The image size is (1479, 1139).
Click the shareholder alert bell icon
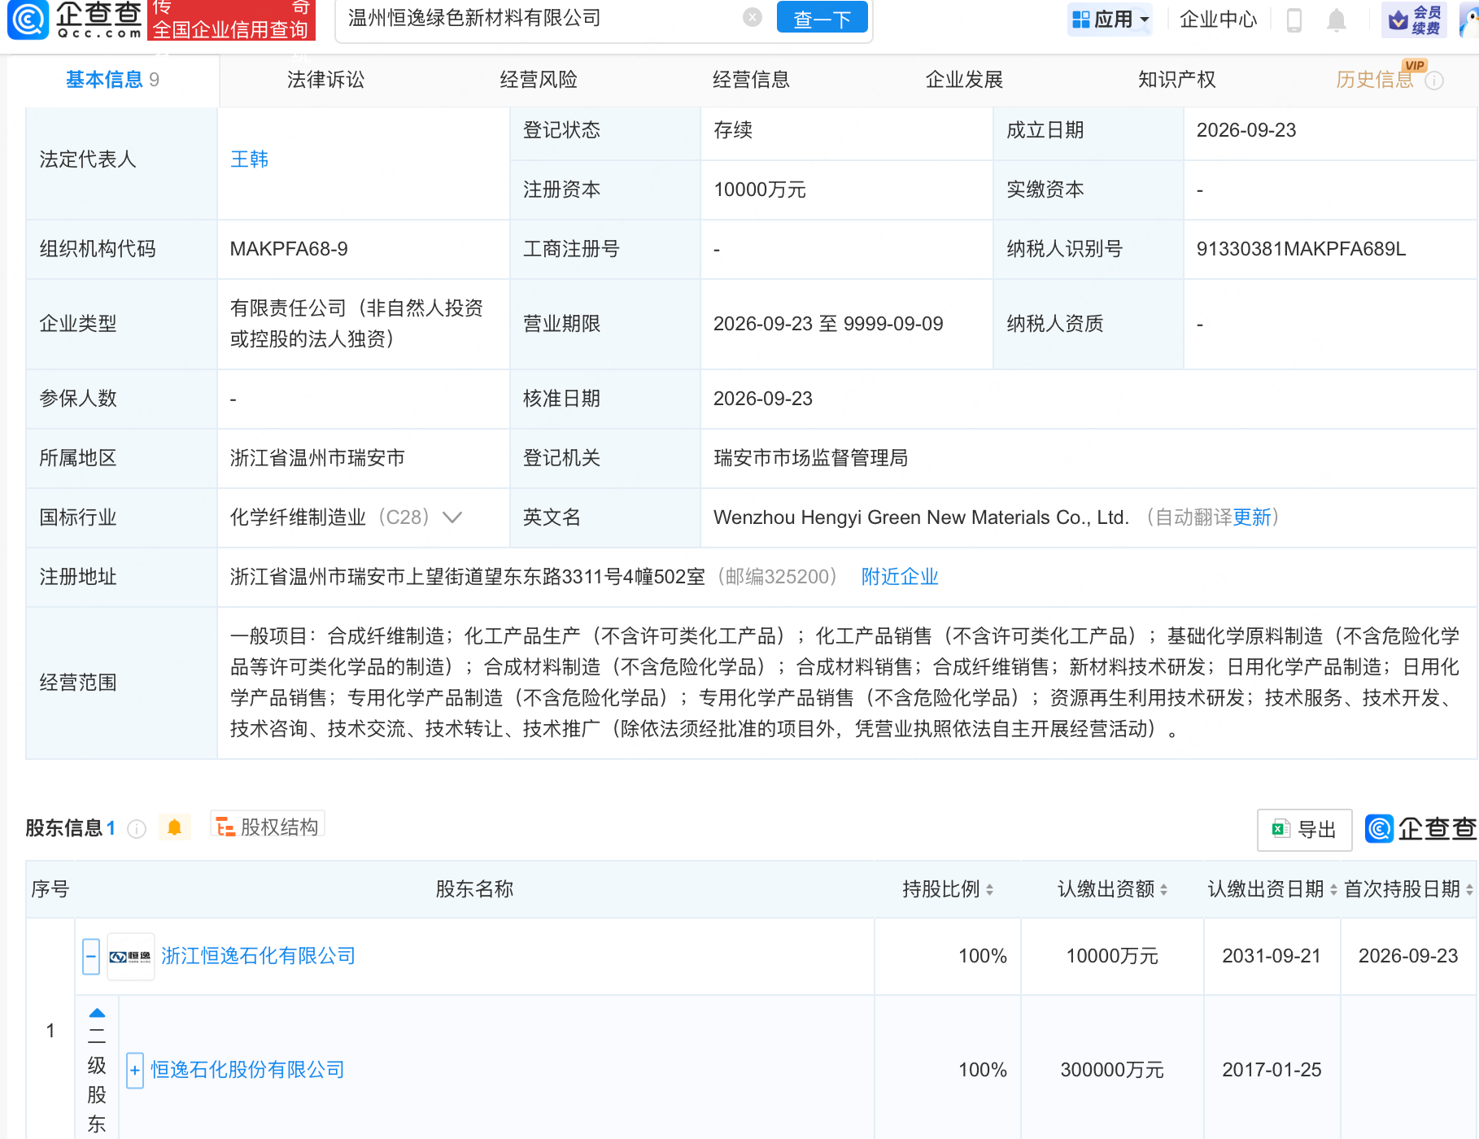click(x=174, y=827)
